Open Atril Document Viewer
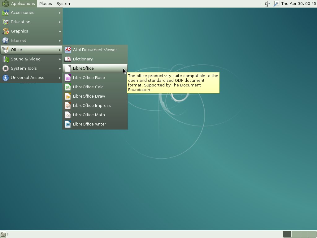This screenshot has height=238, width=317. click(x=95, y=50)
